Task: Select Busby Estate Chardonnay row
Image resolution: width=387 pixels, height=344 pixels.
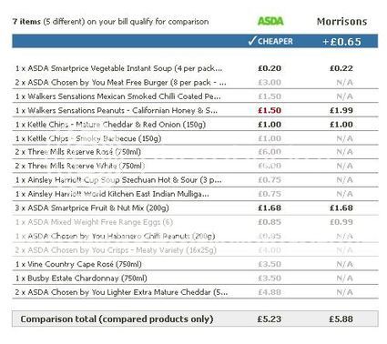Action: pos(195,278)
